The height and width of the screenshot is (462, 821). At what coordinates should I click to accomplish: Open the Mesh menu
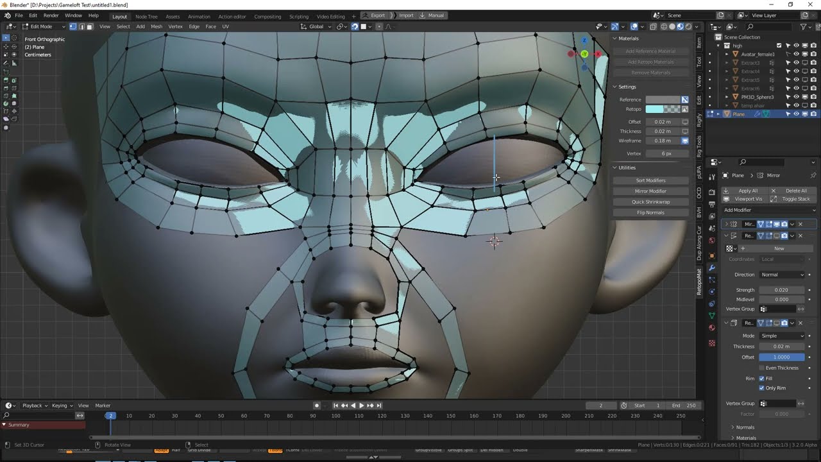(157, 26)
